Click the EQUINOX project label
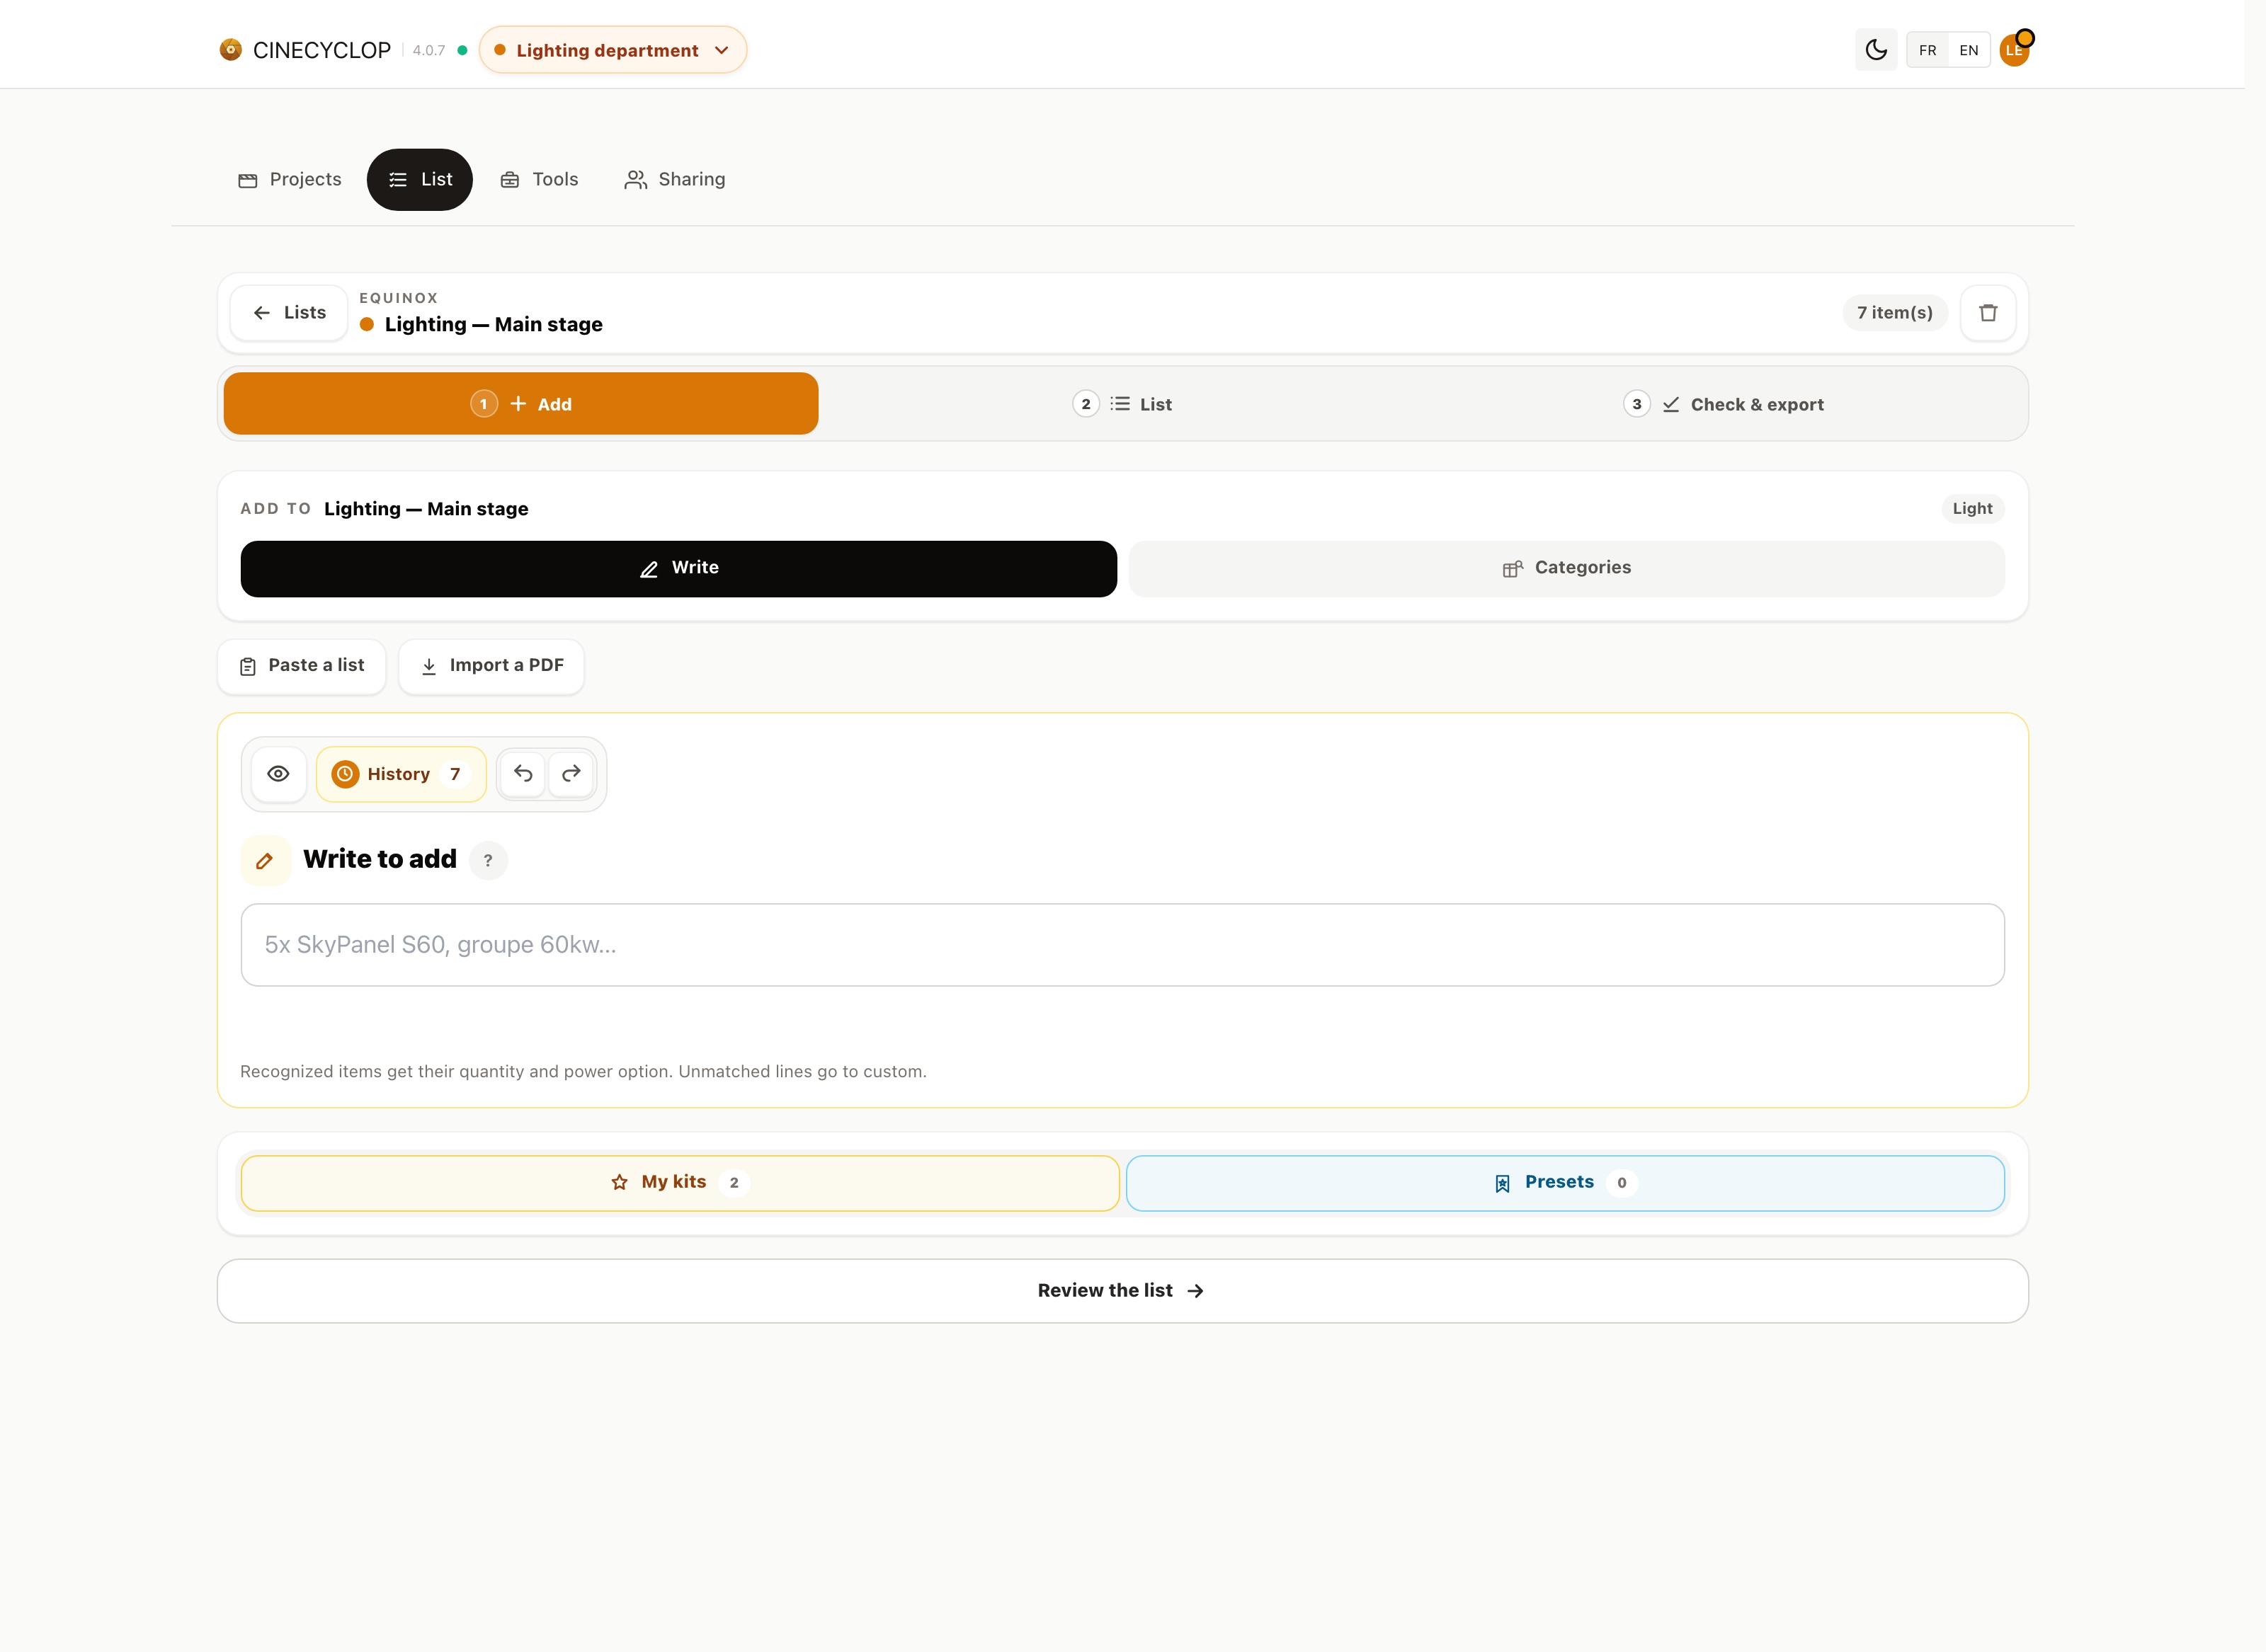The height and width of the screenshot is (1652, 2266). point(398,298)
